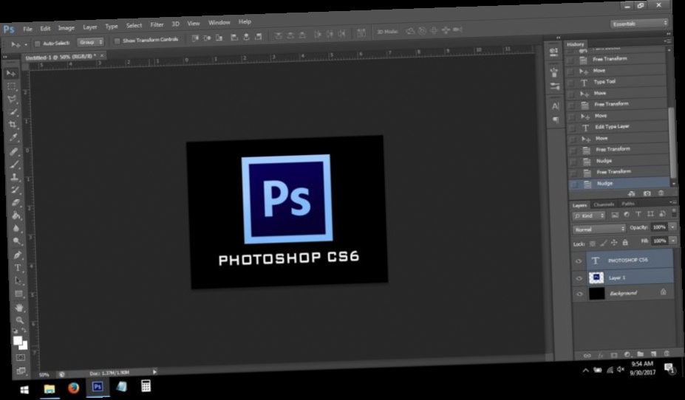Toggle Quick Mask mode icon
This screenshot has width=685, height=400.
(x=21, y=358)
